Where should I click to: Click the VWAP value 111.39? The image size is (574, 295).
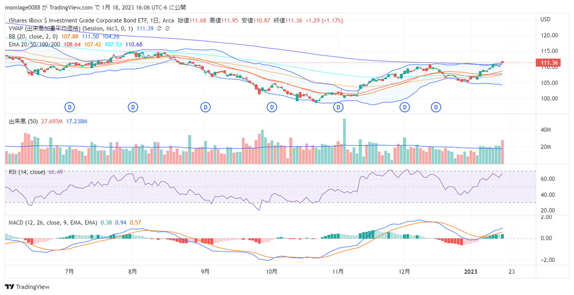[x=145, y=29]
